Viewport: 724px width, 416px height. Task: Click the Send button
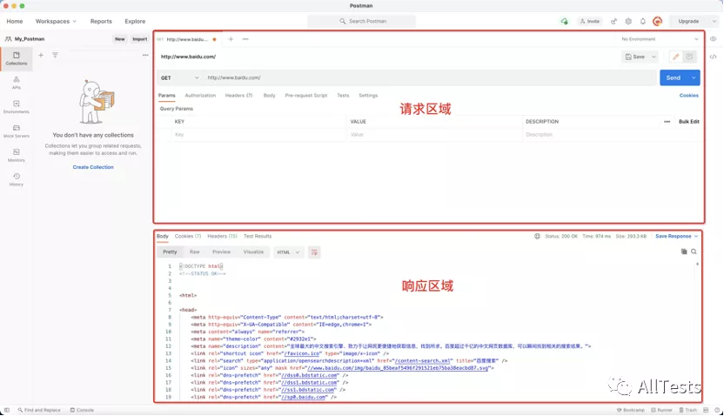tap(674, 78)
